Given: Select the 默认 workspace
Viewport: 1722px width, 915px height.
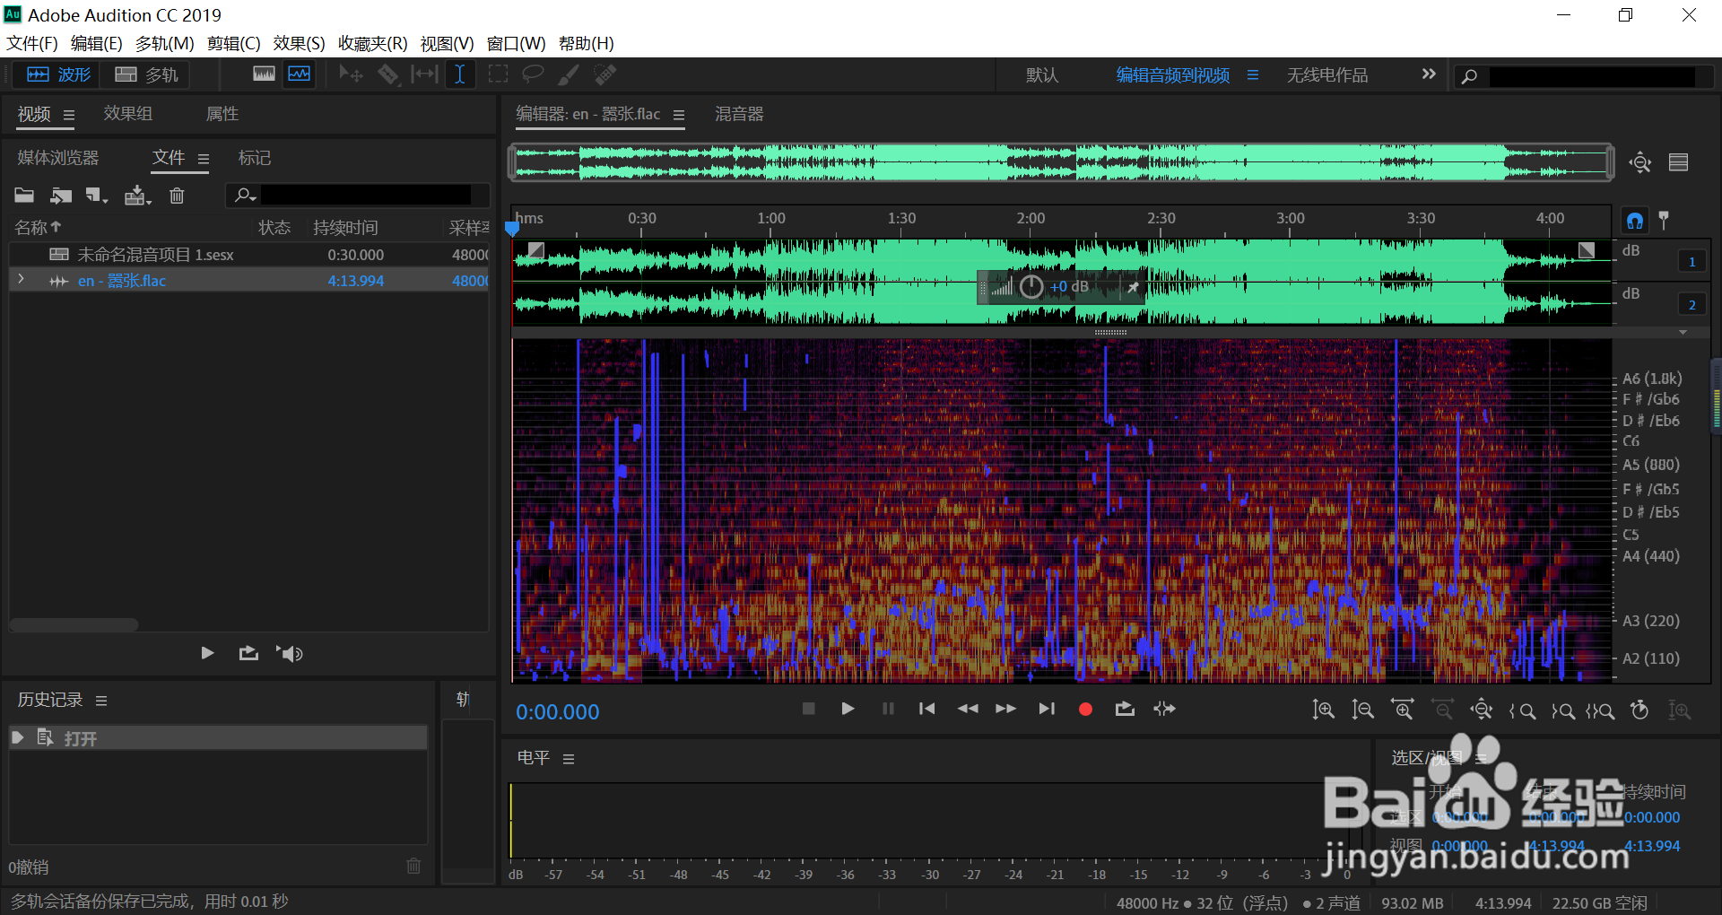Looking at the screenshot, I should (x=1042, y=75).
